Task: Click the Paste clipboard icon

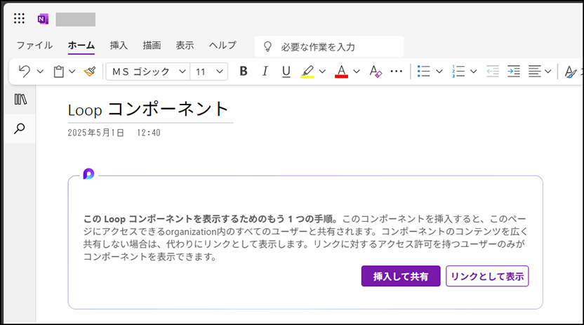Action: (58, 71)
